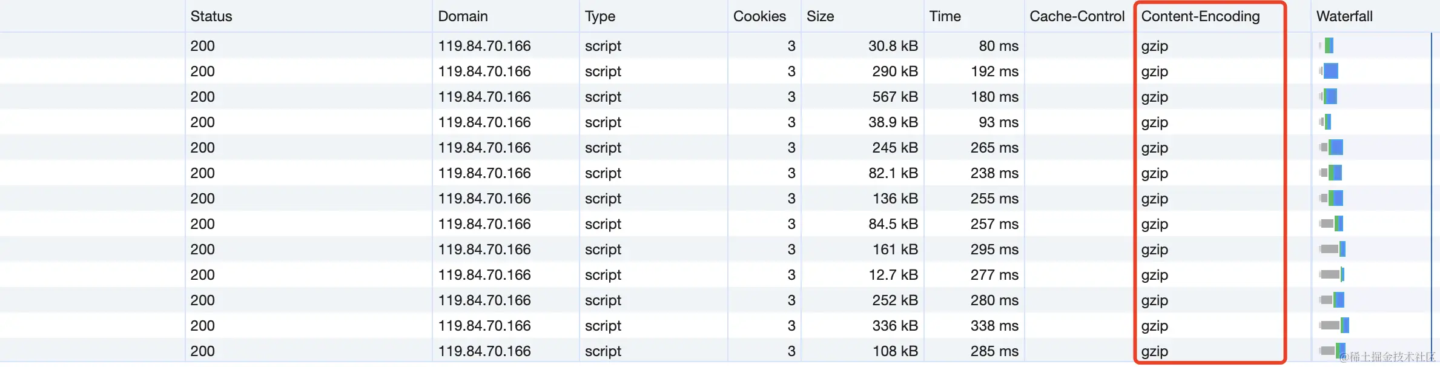Select the 567 kB script request row

coord(894,97)
